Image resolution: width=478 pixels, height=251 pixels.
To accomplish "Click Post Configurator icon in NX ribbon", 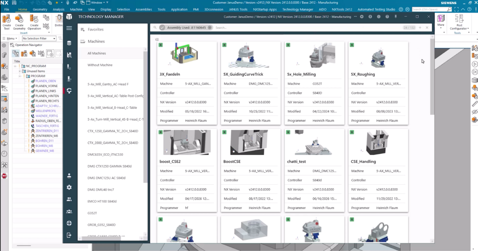I will click(459, 22).
